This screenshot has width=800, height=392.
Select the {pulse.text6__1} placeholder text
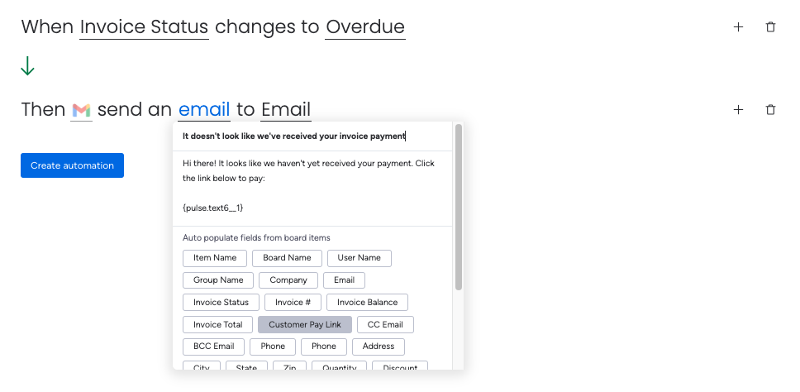pos(212,208)
